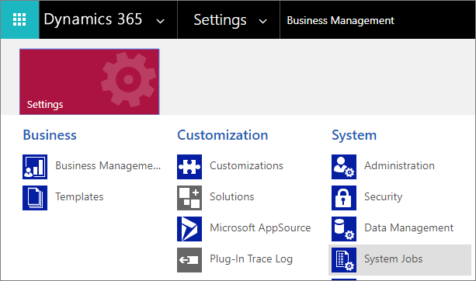Click the Customizations puzzle icon
Screen dimensions: 476x281
(x=189, y=167)
